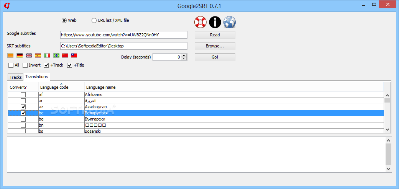
Task: Click the language table scrollbar down arrow
Action: pyautogui.click(x=387, y=130)
